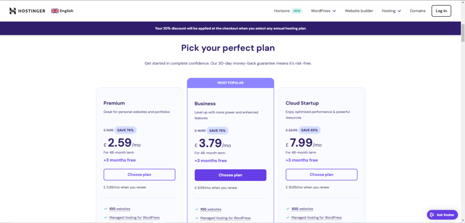This screenshot has width=465, height=223.
Task: Click checkmark next to 300 websites
Action: (287, 209)
